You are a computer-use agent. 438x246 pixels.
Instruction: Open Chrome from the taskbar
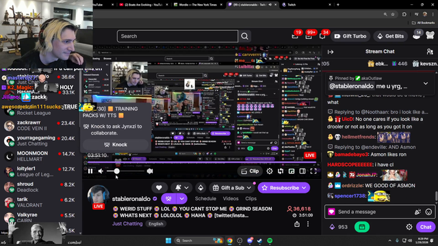230,241
